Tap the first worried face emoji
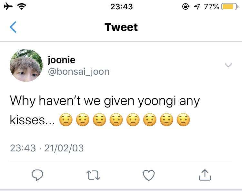This screenshot has width=242, height=191. tap(66, 120)
